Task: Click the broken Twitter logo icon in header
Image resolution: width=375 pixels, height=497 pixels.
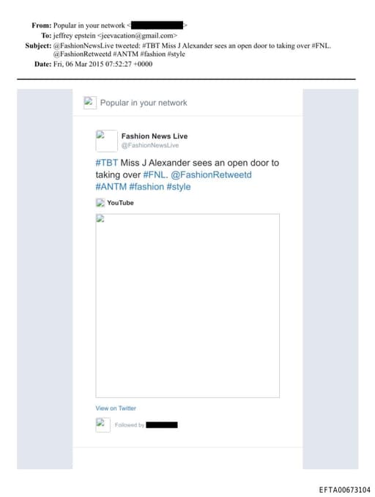Action: 90,103
